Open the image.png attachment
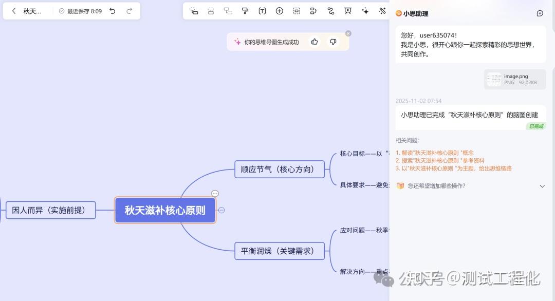The width and height of the screenshot is (555, 301). point(515,79)
